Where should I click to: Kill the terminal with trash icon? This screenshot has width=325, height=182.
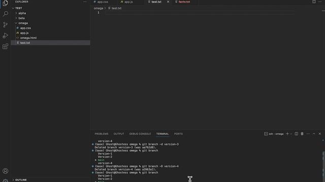coord(302,134)
